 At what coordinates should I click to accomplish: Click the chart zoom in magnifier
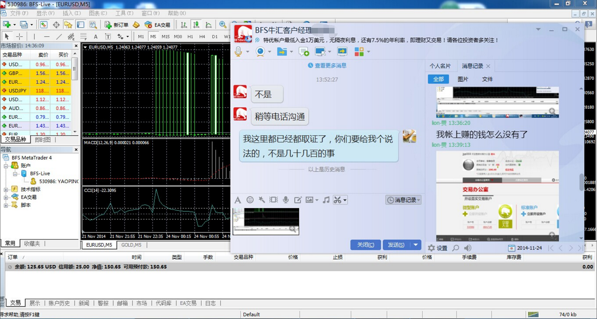[x=223, y=25]
